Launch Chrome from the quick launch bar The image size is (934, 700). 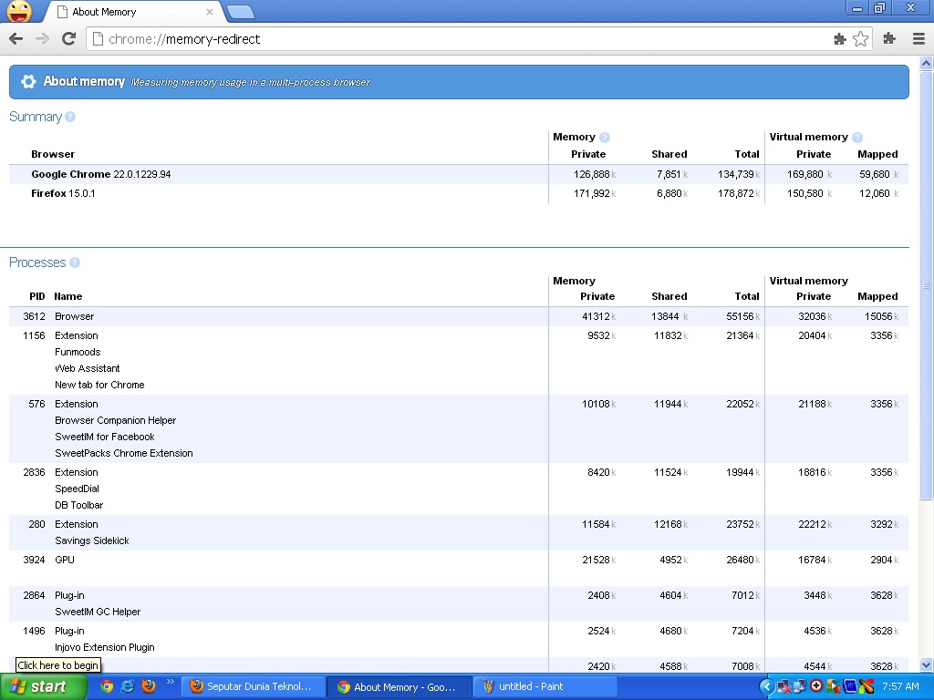click(x=107, y=686)
